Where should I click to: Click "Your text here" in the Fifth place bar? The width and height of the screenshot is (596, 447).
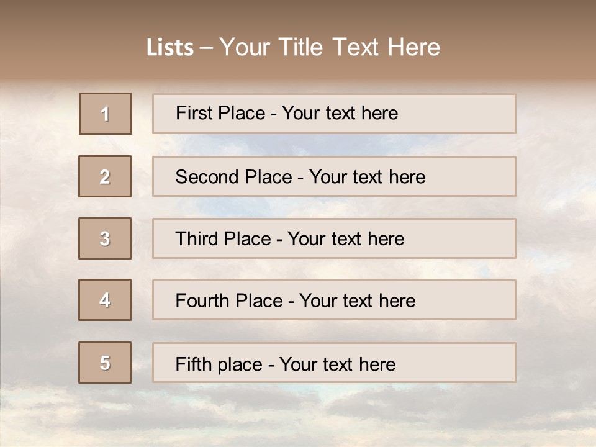(338, 364)
